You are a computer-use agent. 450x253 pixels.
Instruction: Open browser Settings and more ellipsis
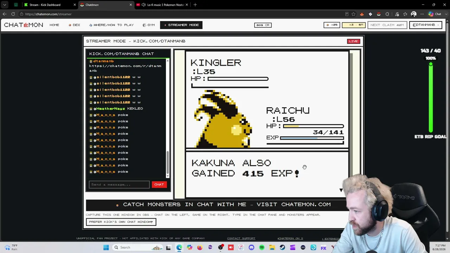tap(422, 14)
